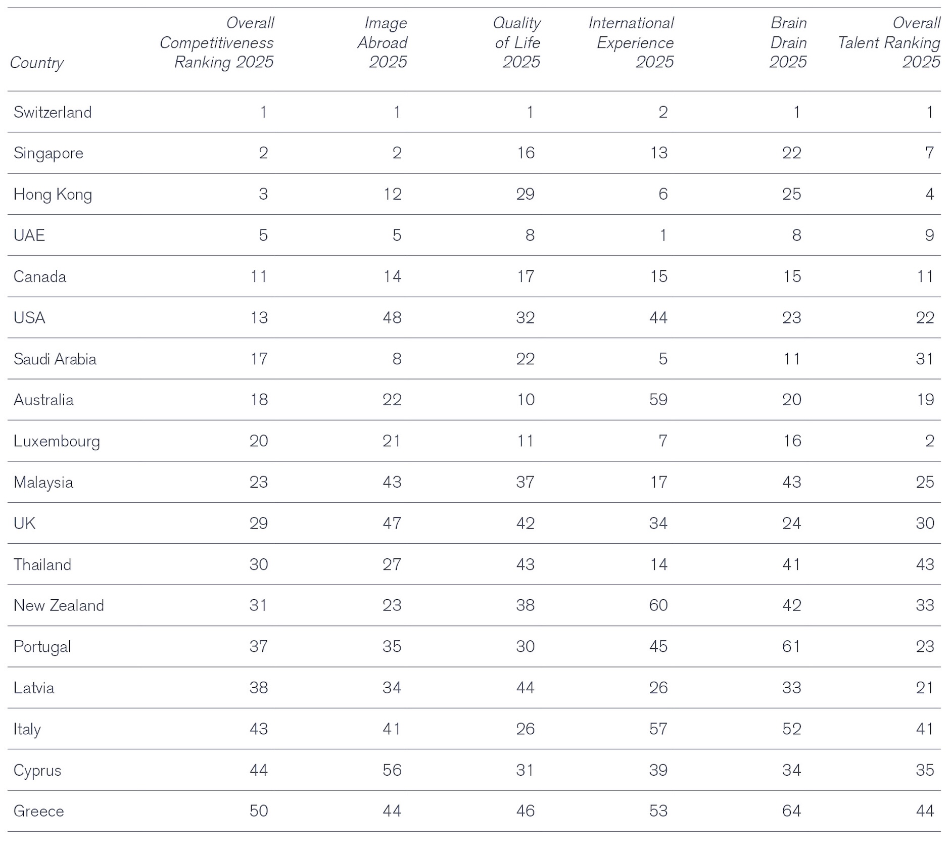This screenshot has height=856, width=950.
Task: Select the Greece country name
Action: pyautogui.click(x=39, y=811)
